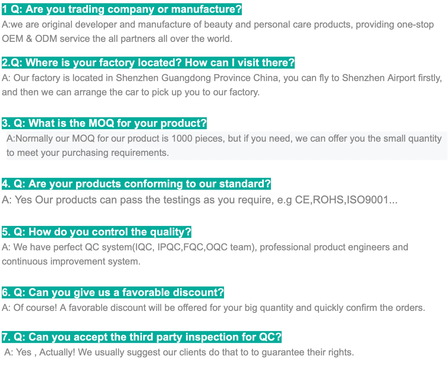Image resolution: width=448 pixels, height=367 pixels.
Task: Click the 'meet your purchasing requirements' line
Action: tap(88, 153)
